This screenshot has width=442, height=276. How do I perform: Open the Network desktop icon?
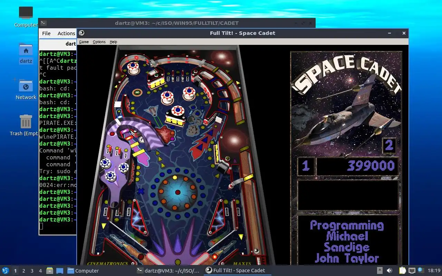tap(26, 89)
